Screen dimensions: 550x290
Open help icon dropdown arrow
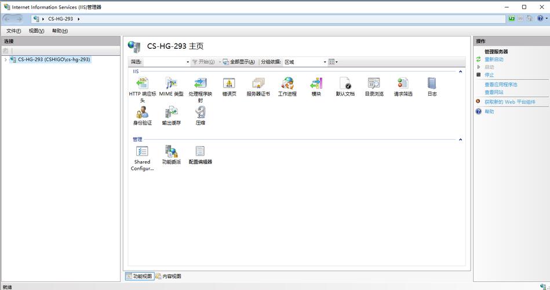tap(547, 19)
